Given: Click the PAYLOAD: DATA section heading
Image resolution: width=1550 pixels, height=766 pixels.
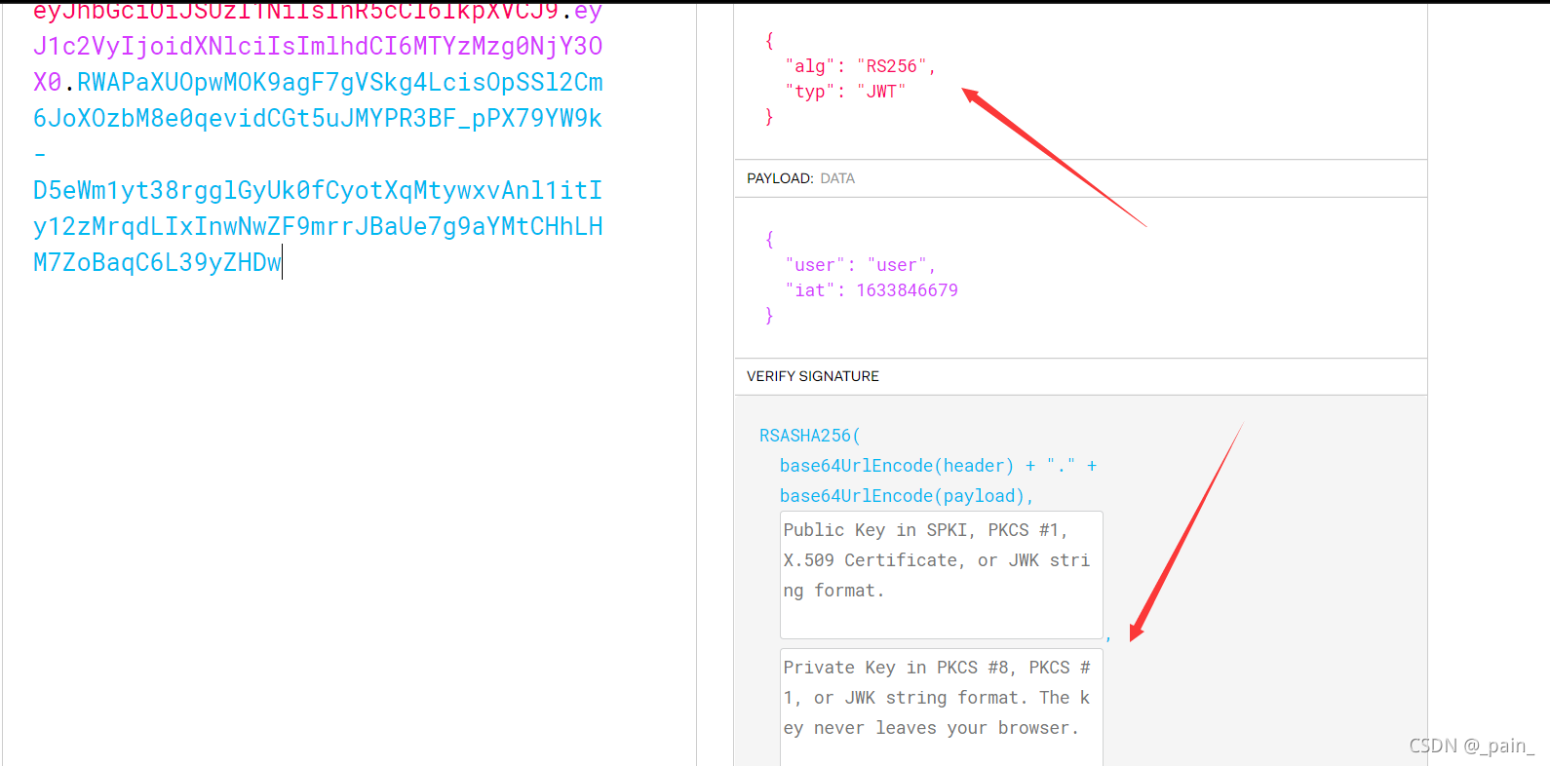Looking at the screenshot, I should [800, 178].
